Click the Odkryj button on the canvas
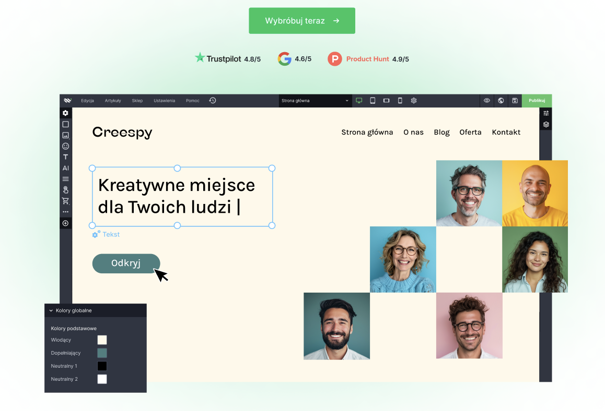Image resolution: width=605 pixels, height=411 pixels. 126,263
